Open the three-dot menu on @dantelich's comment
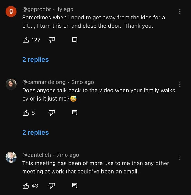Image resolution: width=191 pixels, height=195 pixels. pyautogui.click(x=180, y=157)
